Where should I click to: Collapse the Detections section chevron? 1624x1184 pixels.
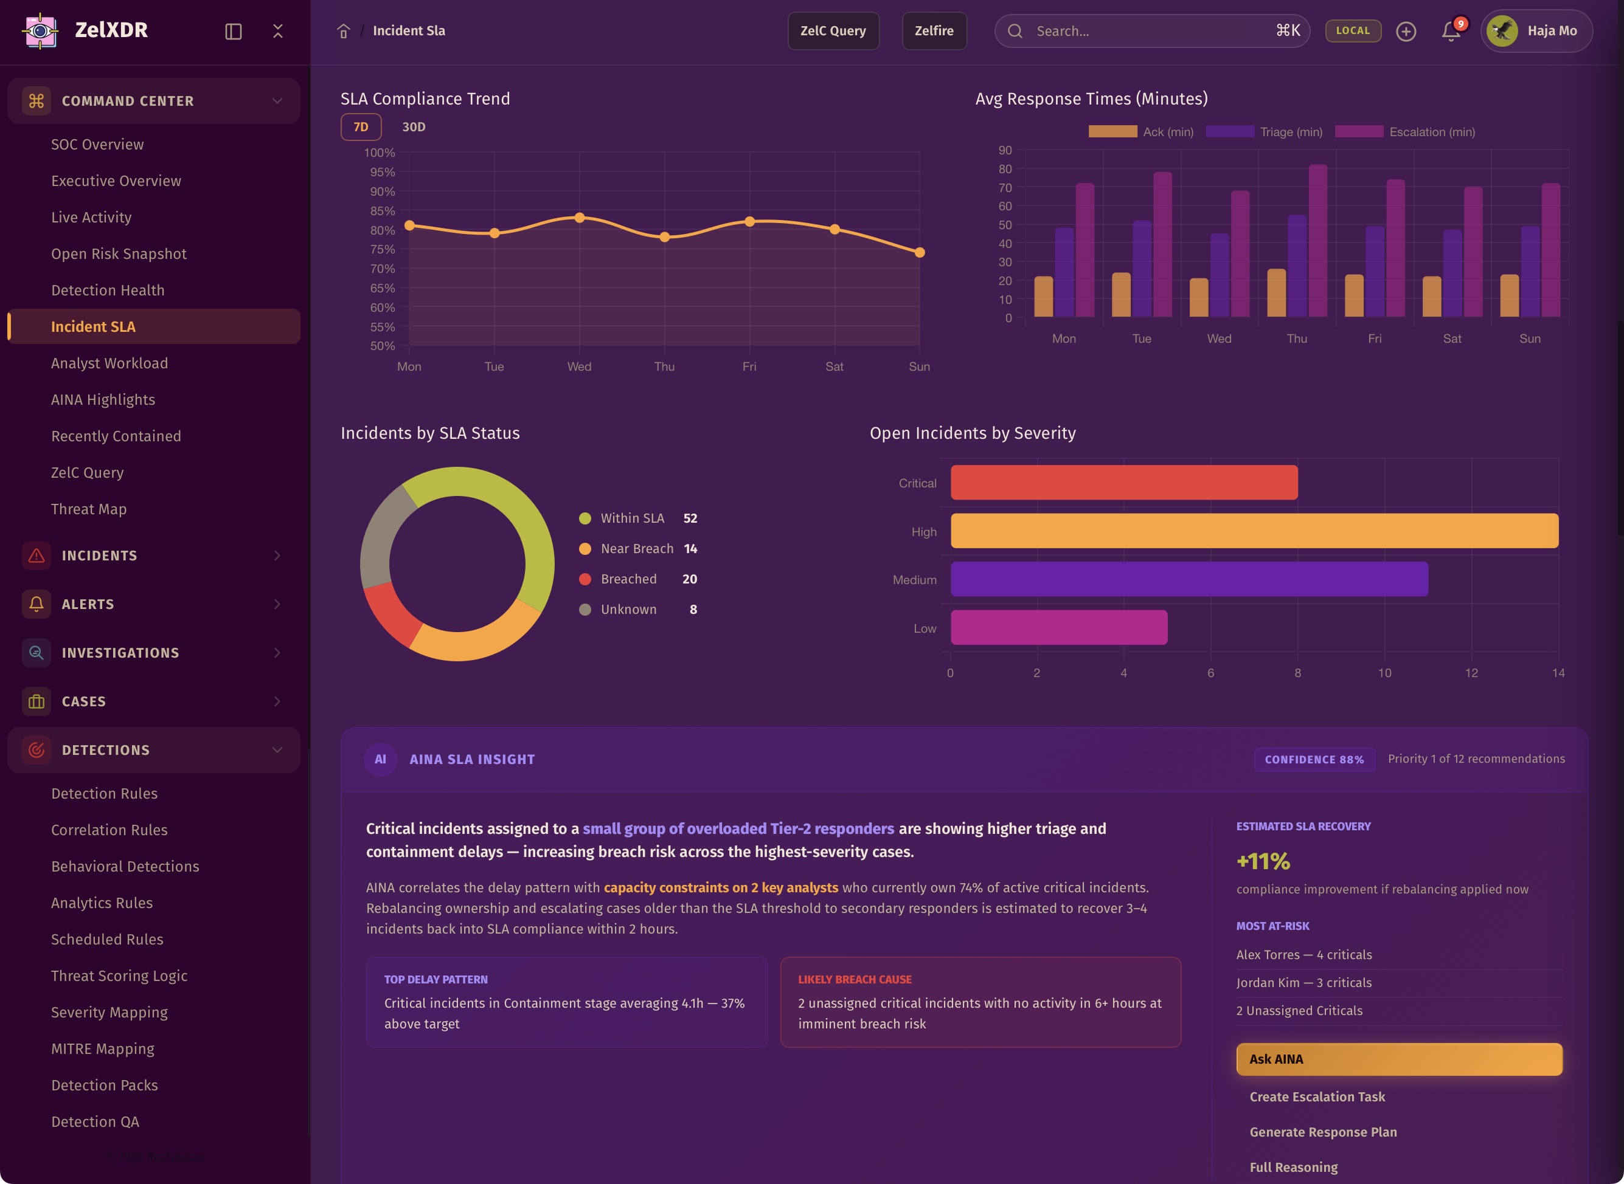coord(277,751)
